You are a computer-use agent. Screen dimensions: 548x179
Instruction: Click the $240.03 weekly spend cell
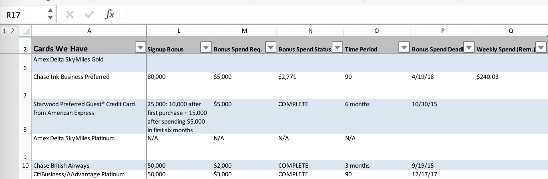511,85
